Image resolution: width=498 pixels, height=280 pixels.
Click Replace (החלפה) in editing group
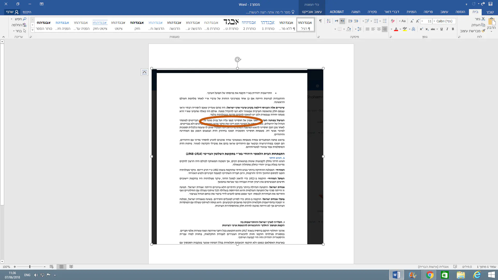pyautogui.click(x=19, y=25)
